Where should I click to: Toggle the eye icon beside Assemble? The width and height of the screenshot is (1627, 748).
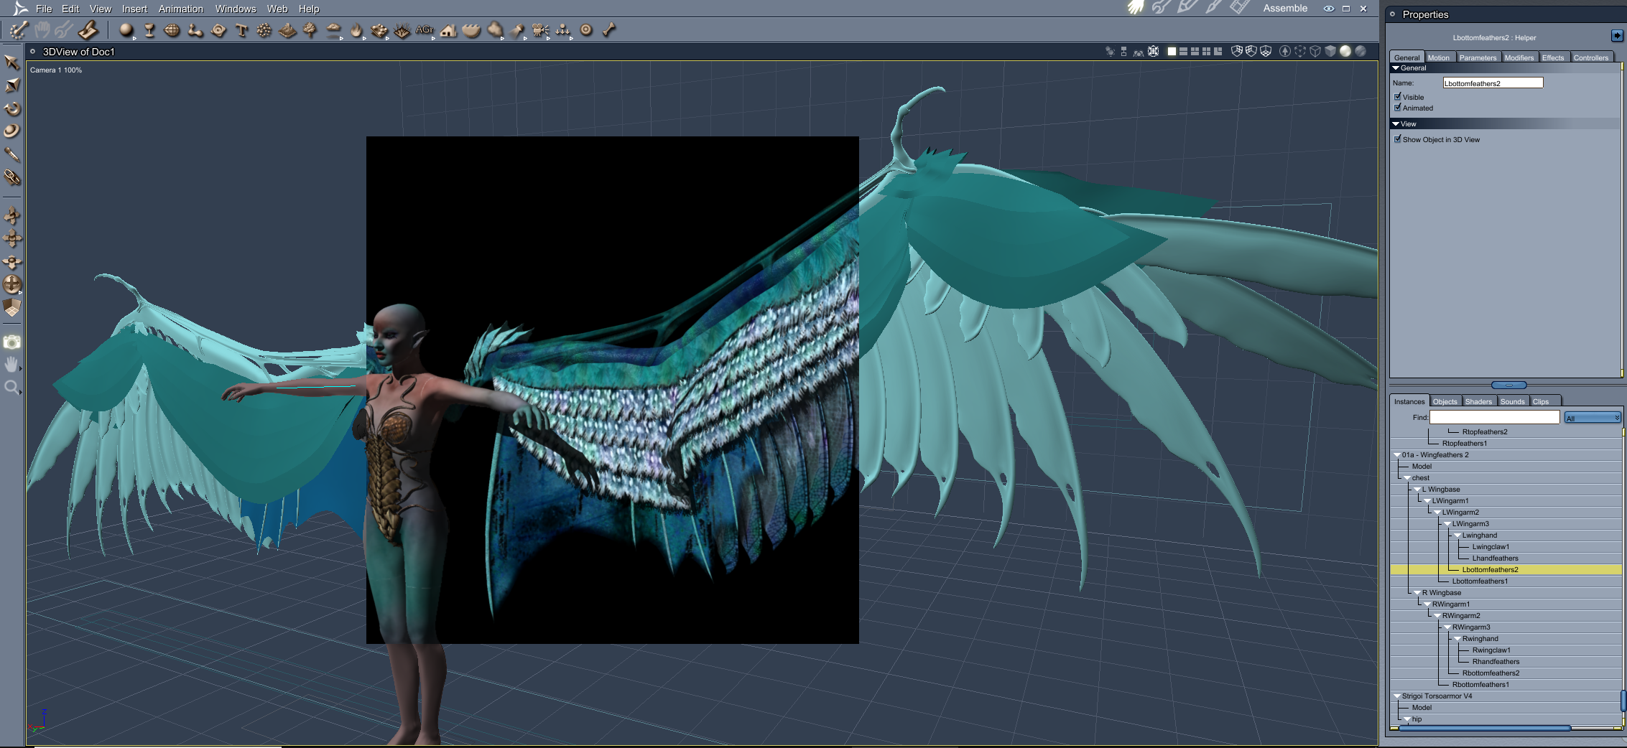(x=1329, y=9)
